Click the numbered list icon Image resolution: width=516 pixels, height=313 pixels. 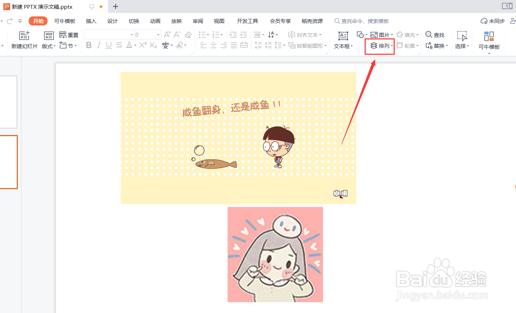pyautogui.click(x=216, y=35)
